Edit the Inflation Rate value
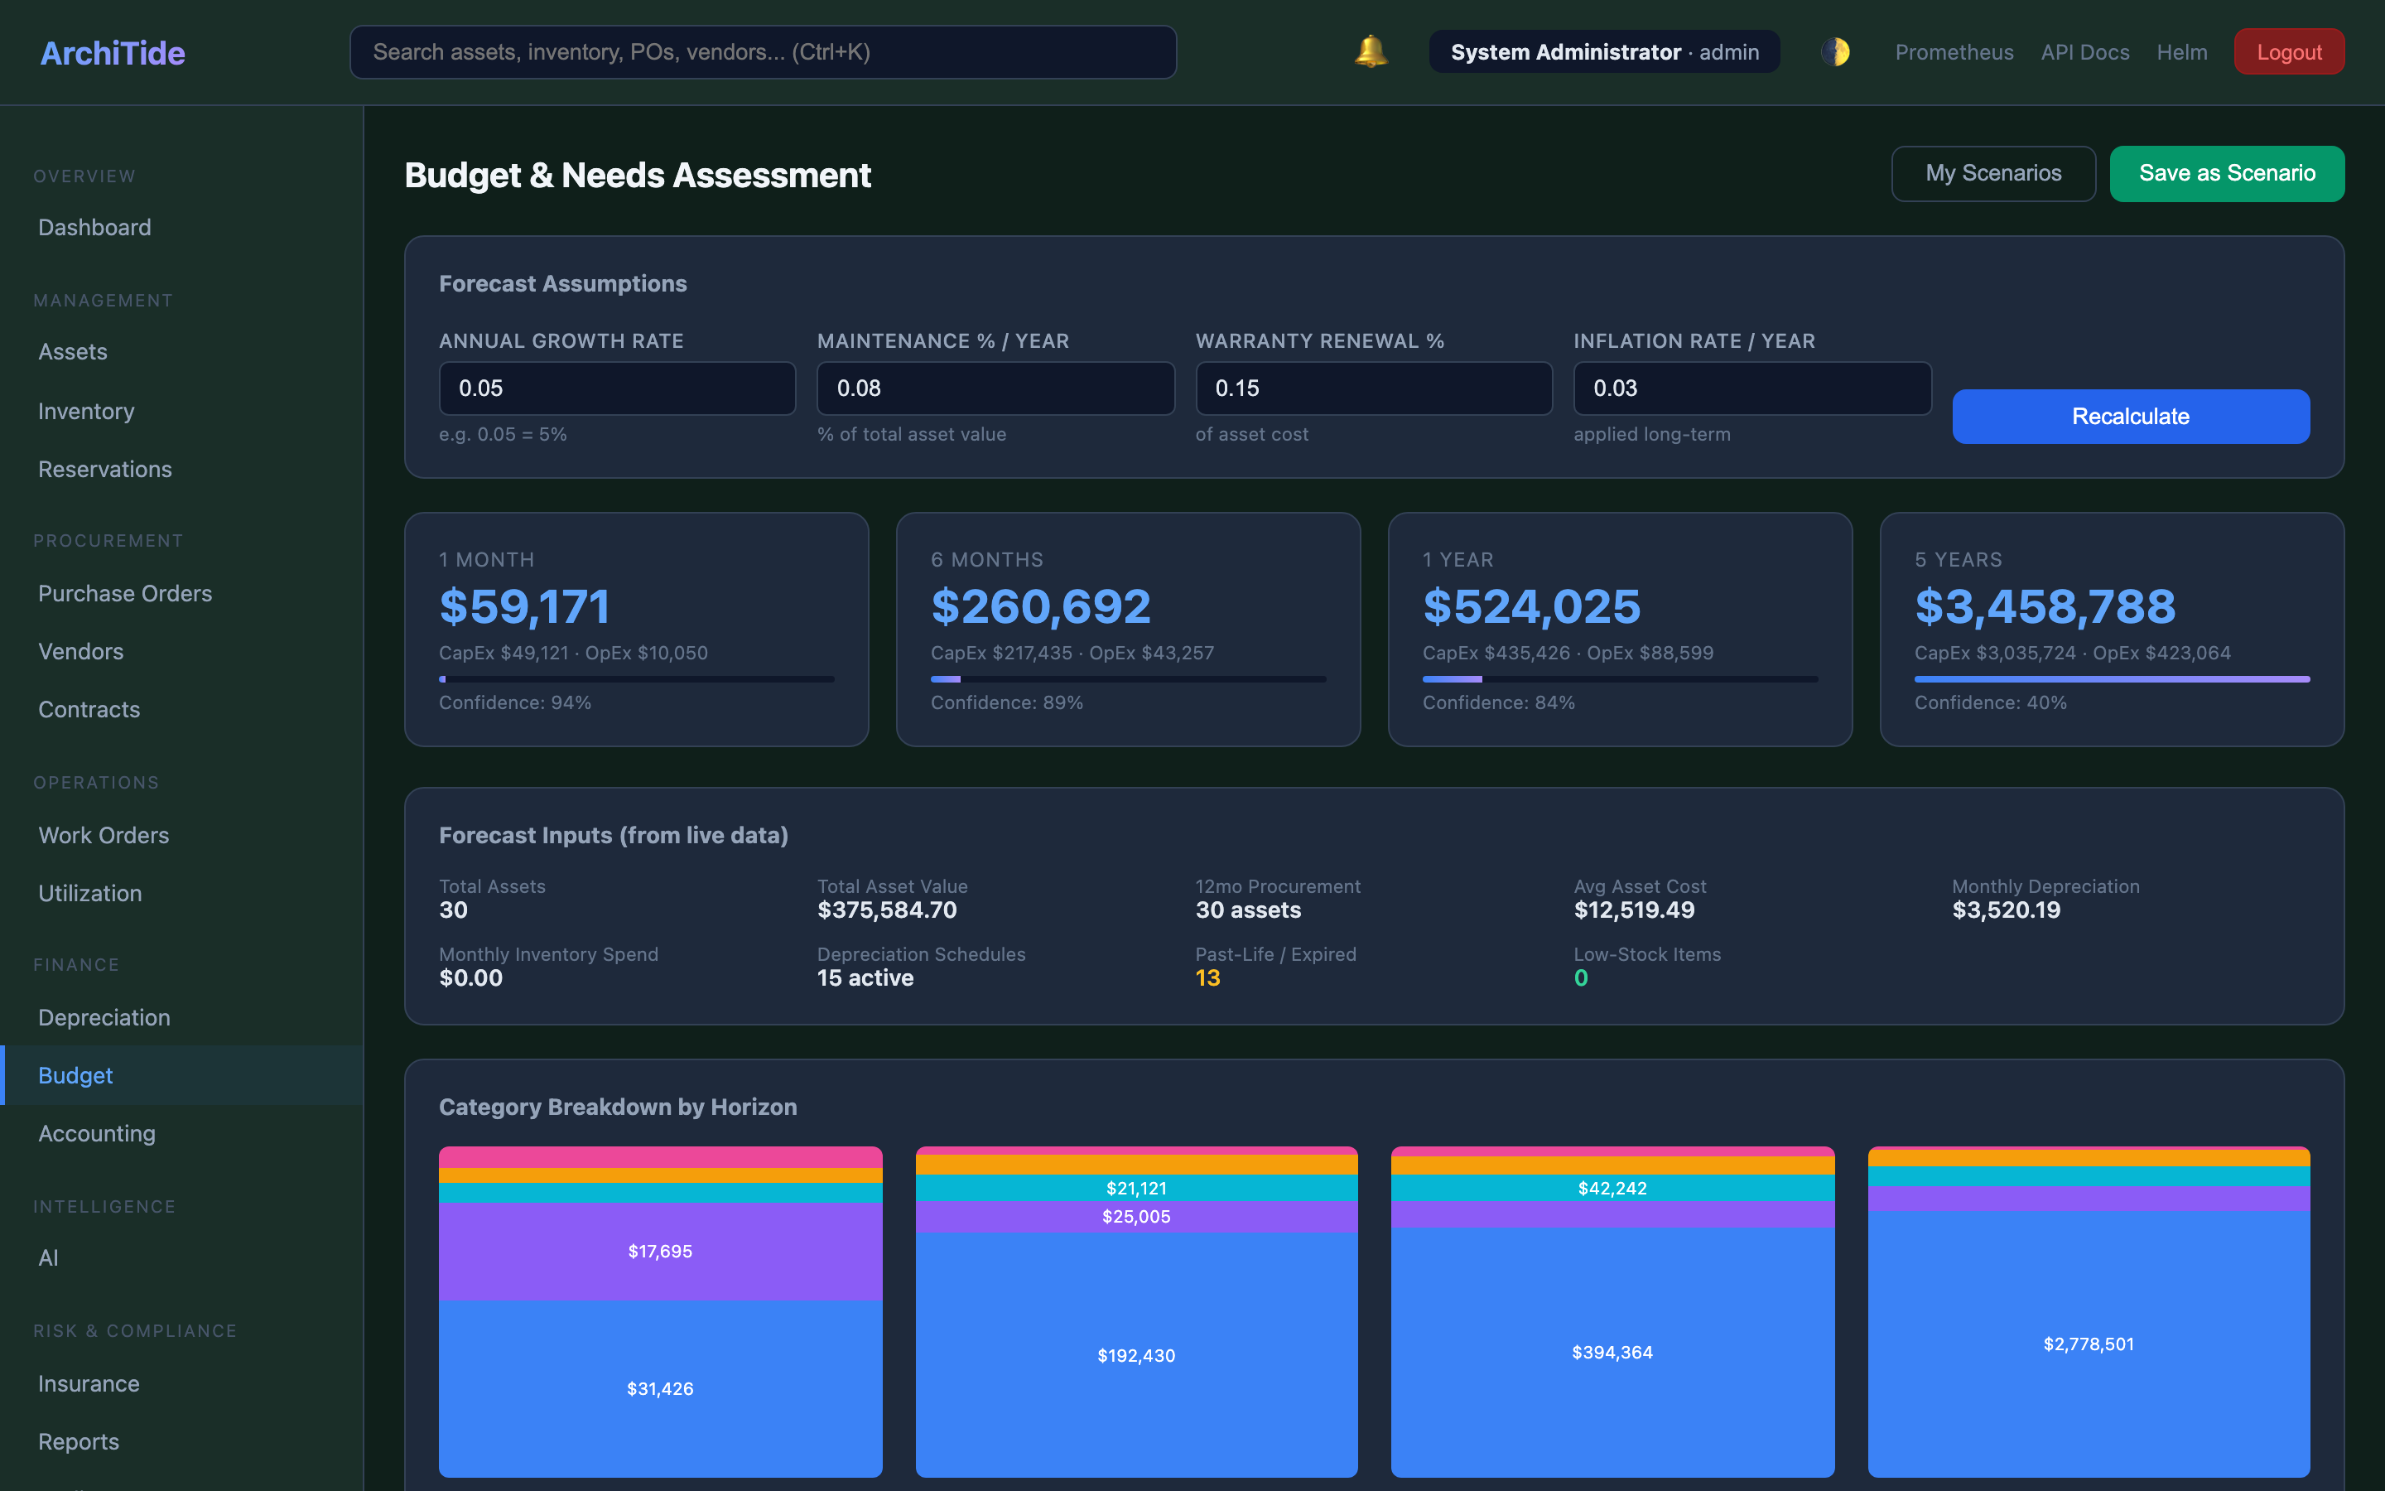This screenshot has height=1491, width=2385. (1752, 388)
